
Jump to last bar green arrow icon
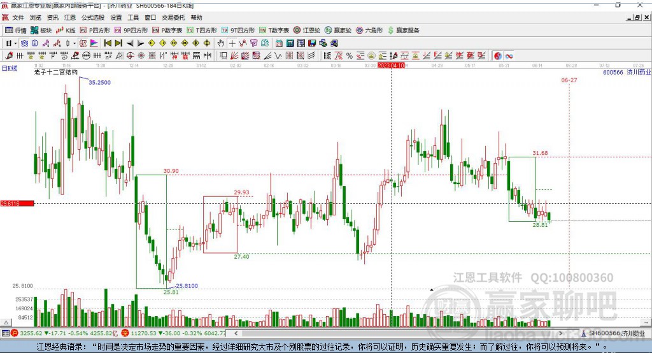point(118,43)
